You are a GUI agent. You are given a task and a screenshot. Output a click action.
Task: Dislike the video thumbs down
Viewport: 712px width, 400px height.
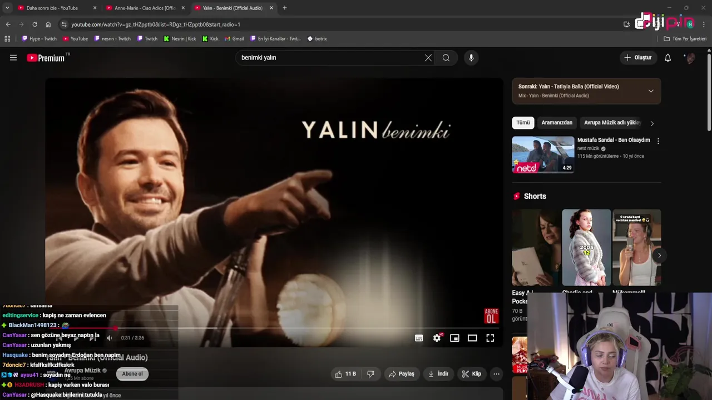370,374
